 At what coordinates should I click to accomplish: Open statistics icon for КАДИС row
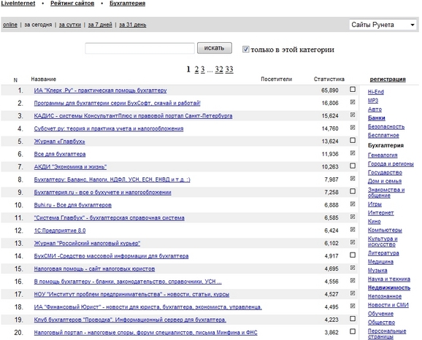(x=353, y=115)
